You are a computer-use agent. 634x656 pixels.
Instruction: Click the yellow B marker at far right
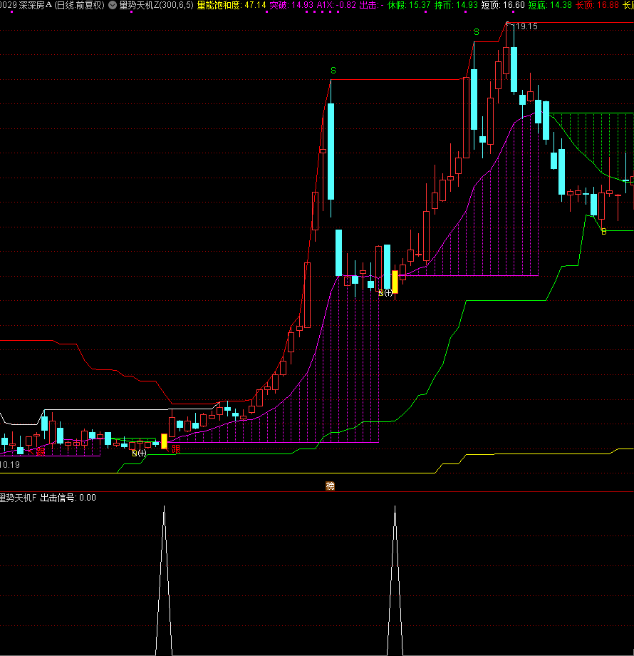(603, 231)
